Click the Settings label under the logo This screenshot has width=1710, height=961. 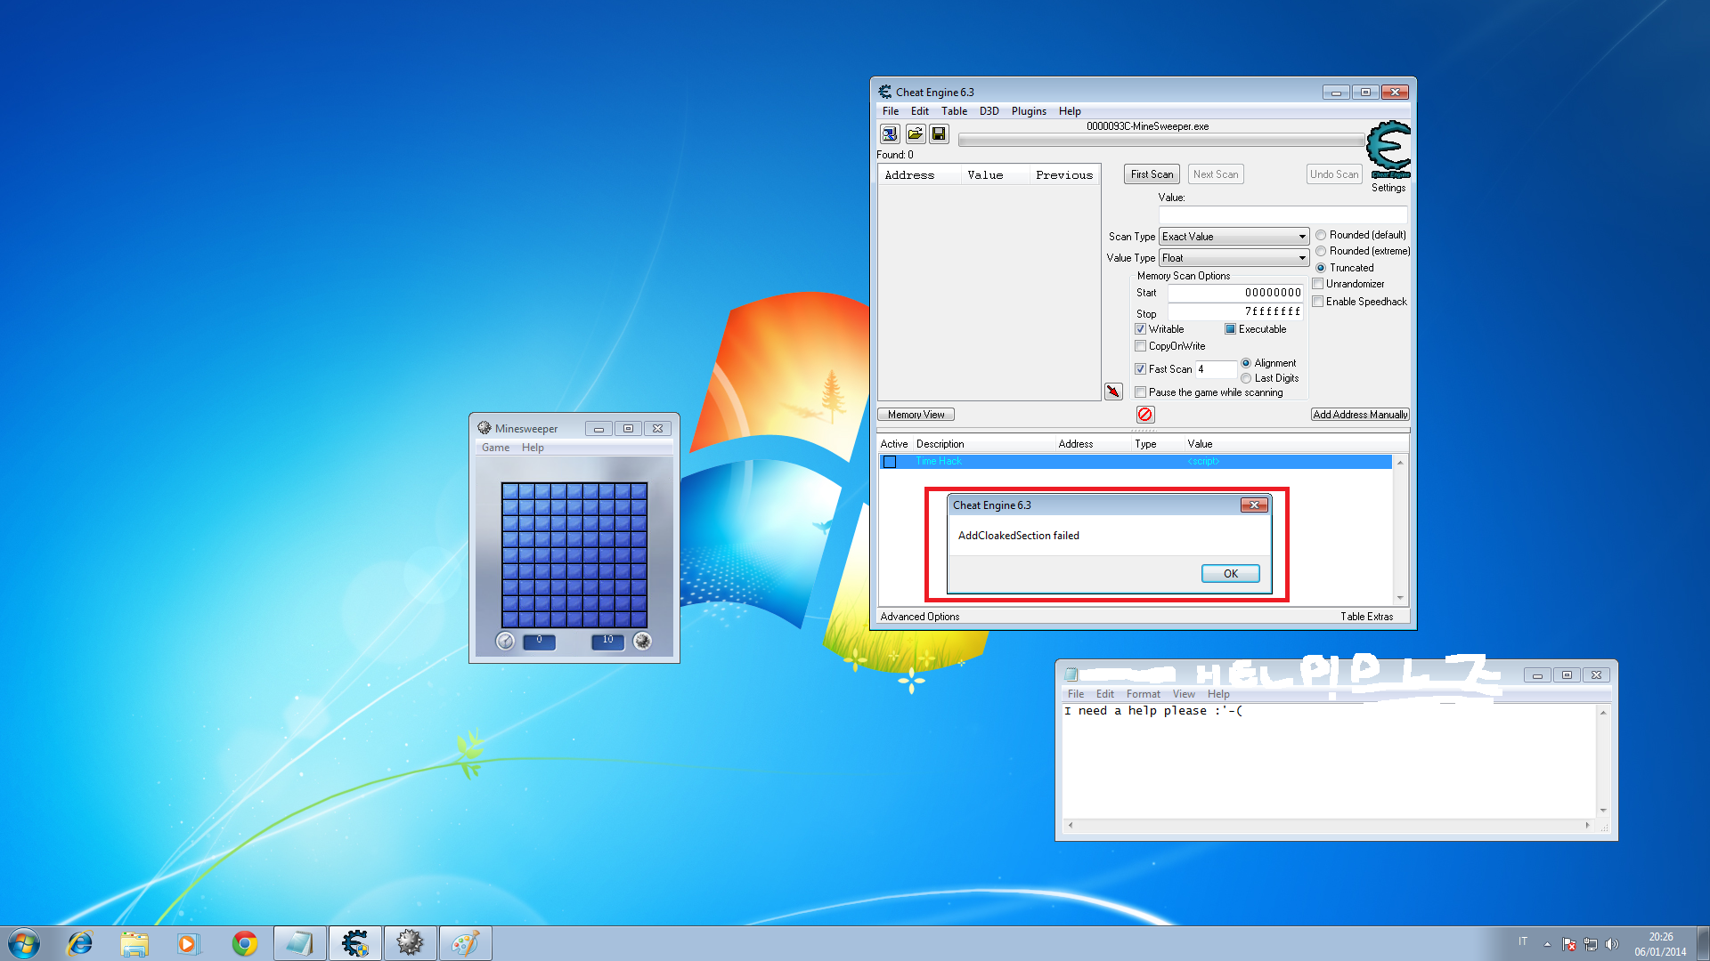pyautogui.click(x=1388, y=188)
